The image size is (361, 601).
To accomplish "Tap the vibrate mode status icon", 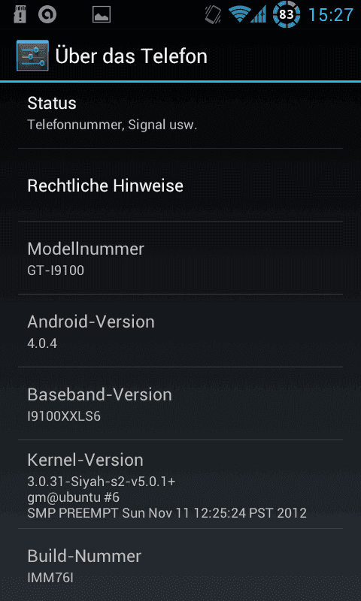I will (213, 14).
